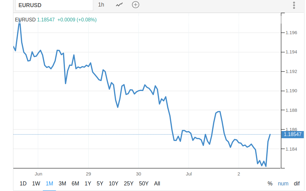Click the +0.0009 (+0.08%) change value
306x191 pixels.
(77, 20)
